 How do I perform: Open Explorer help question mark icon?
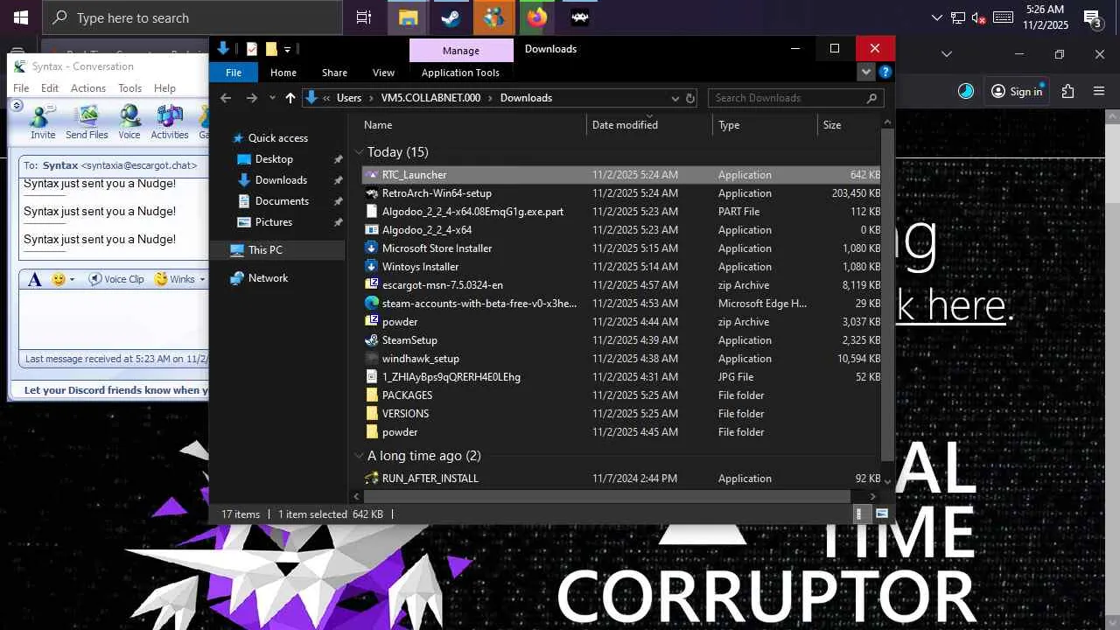click(x=885, y=73)
